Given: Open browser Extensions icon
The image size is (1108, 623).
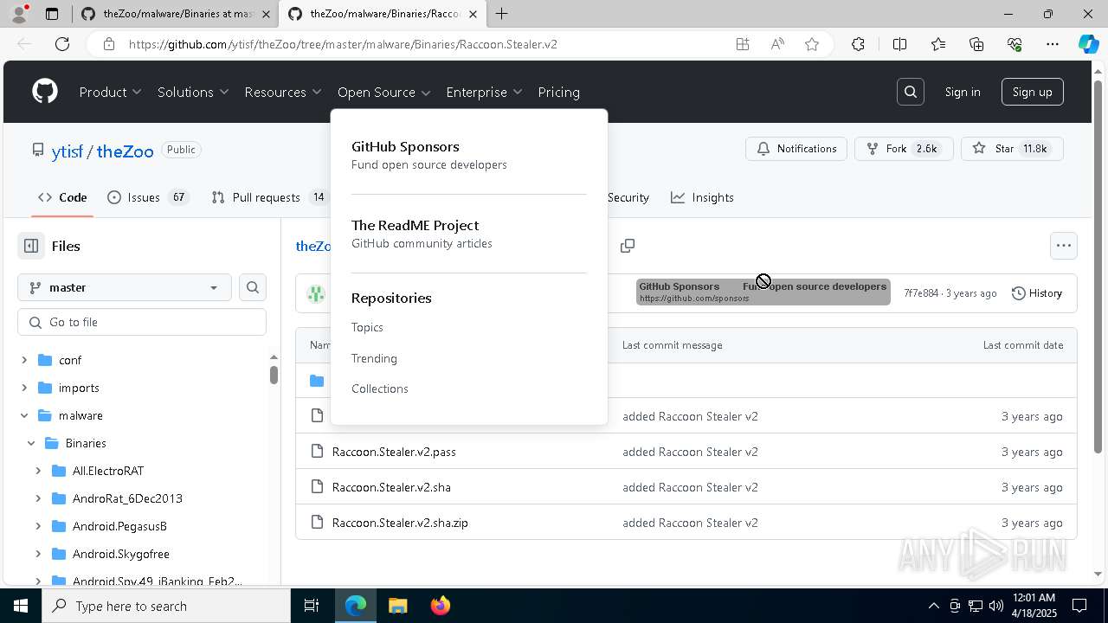Looking at the screenshot, I should (x=858, y=44).
